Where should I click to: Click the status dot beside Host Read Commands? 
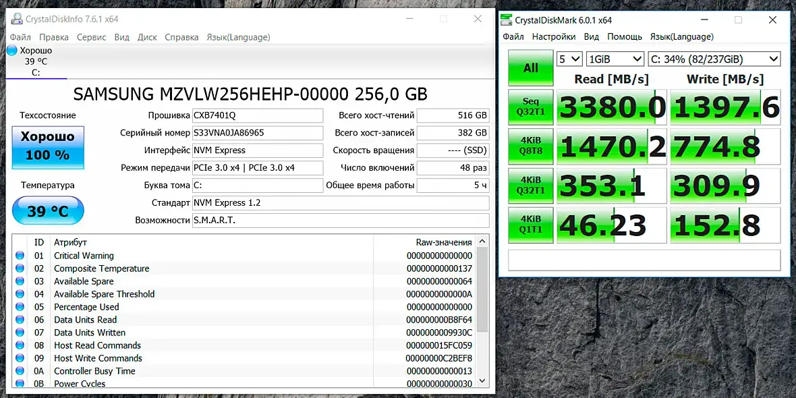click(x=20, y=345)
